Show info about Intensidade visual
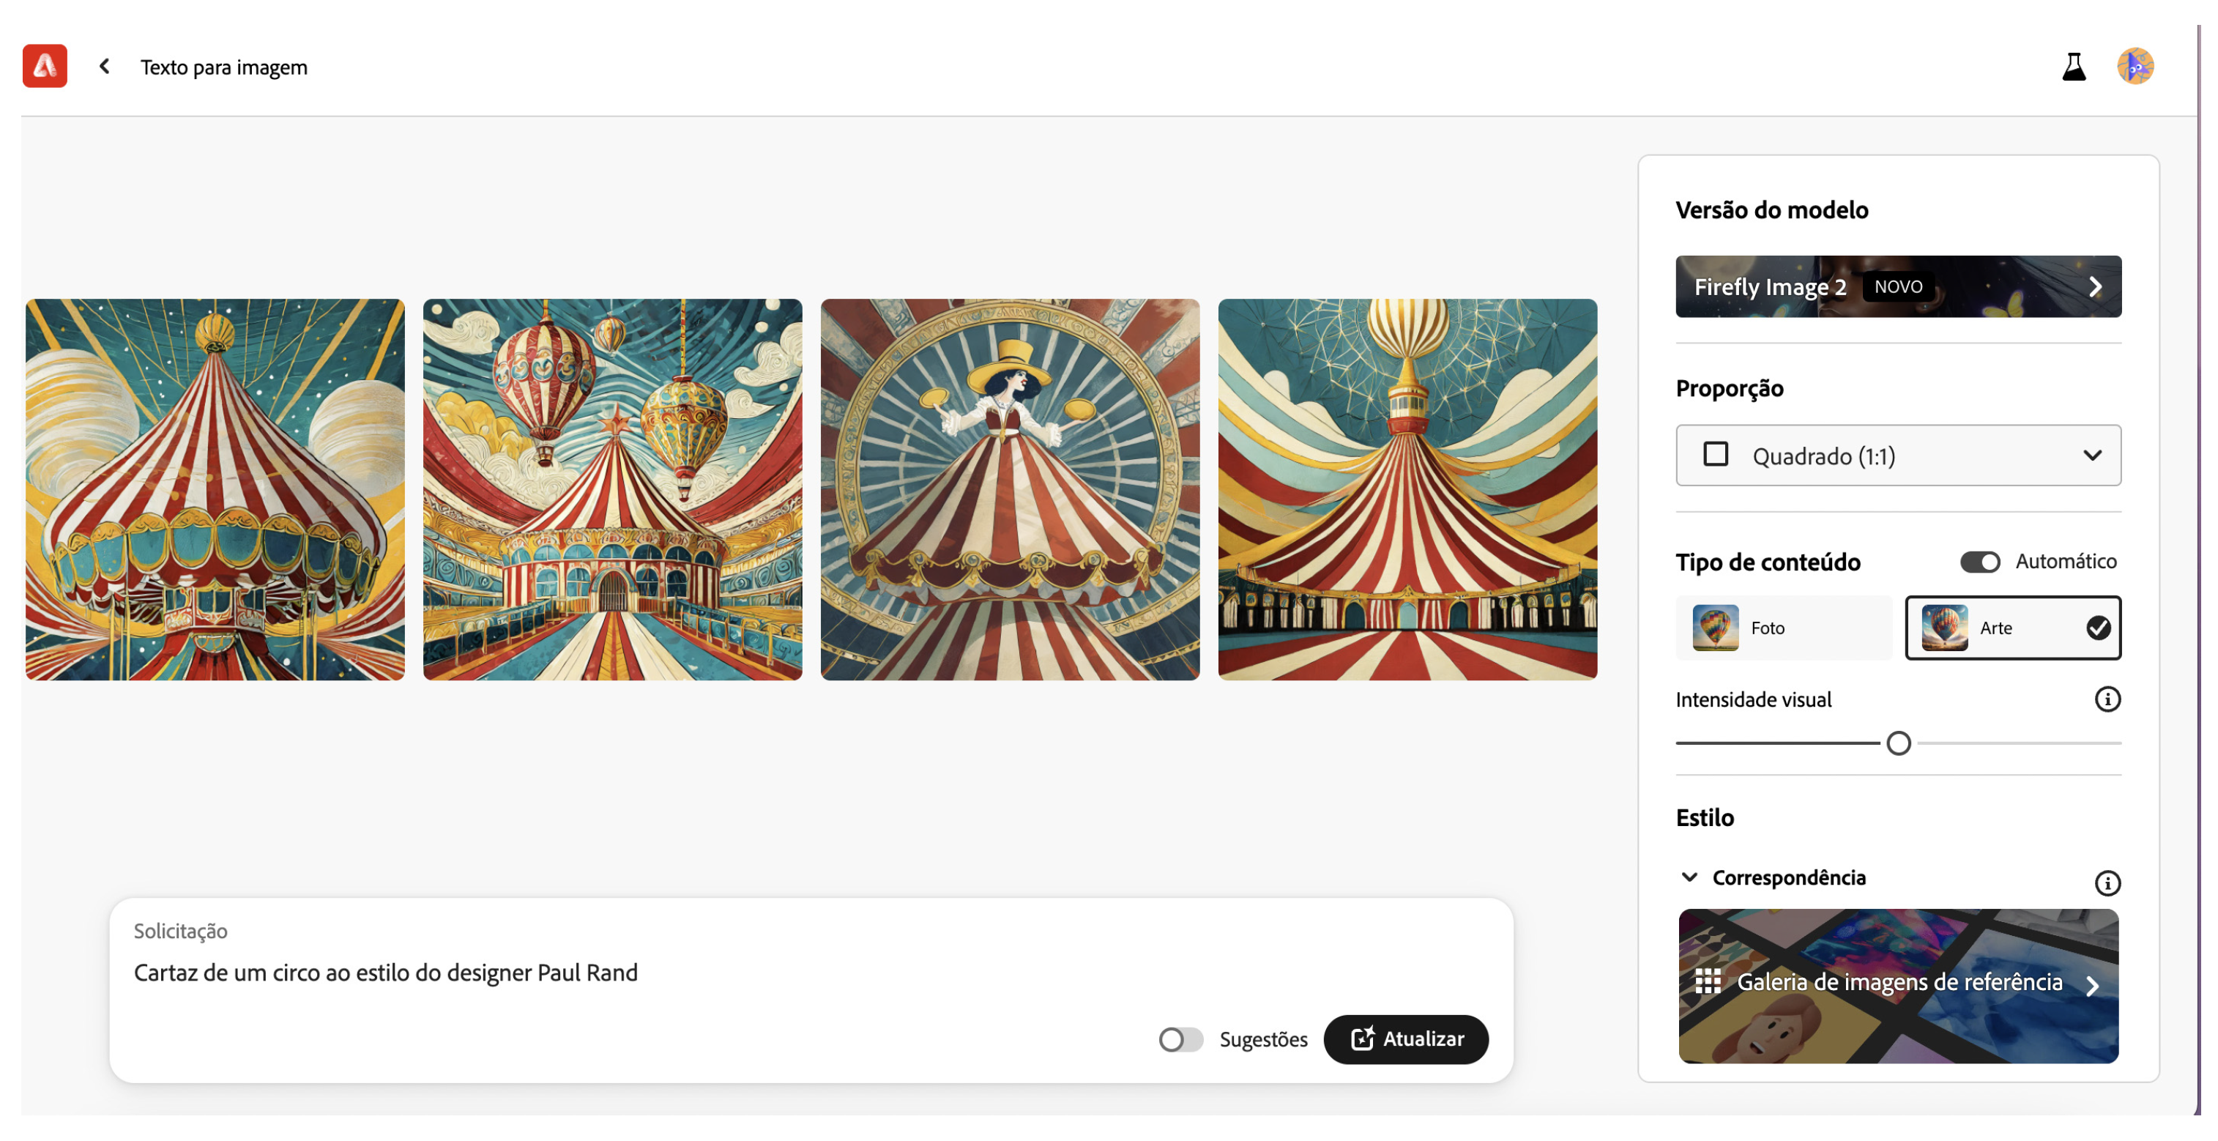This screenshot has height=1141, width=2218. point(2107,699)
